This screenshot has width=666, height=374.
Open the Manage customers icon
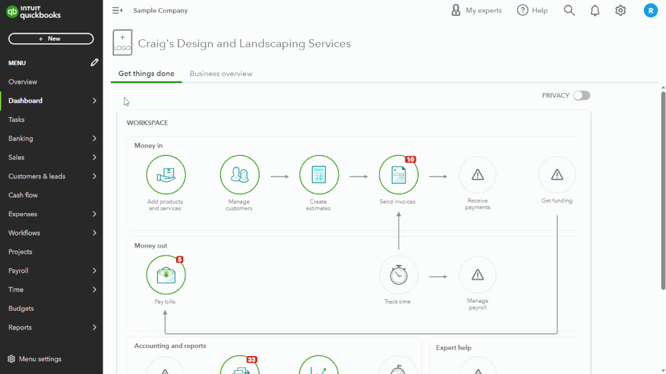pos(239,175)
